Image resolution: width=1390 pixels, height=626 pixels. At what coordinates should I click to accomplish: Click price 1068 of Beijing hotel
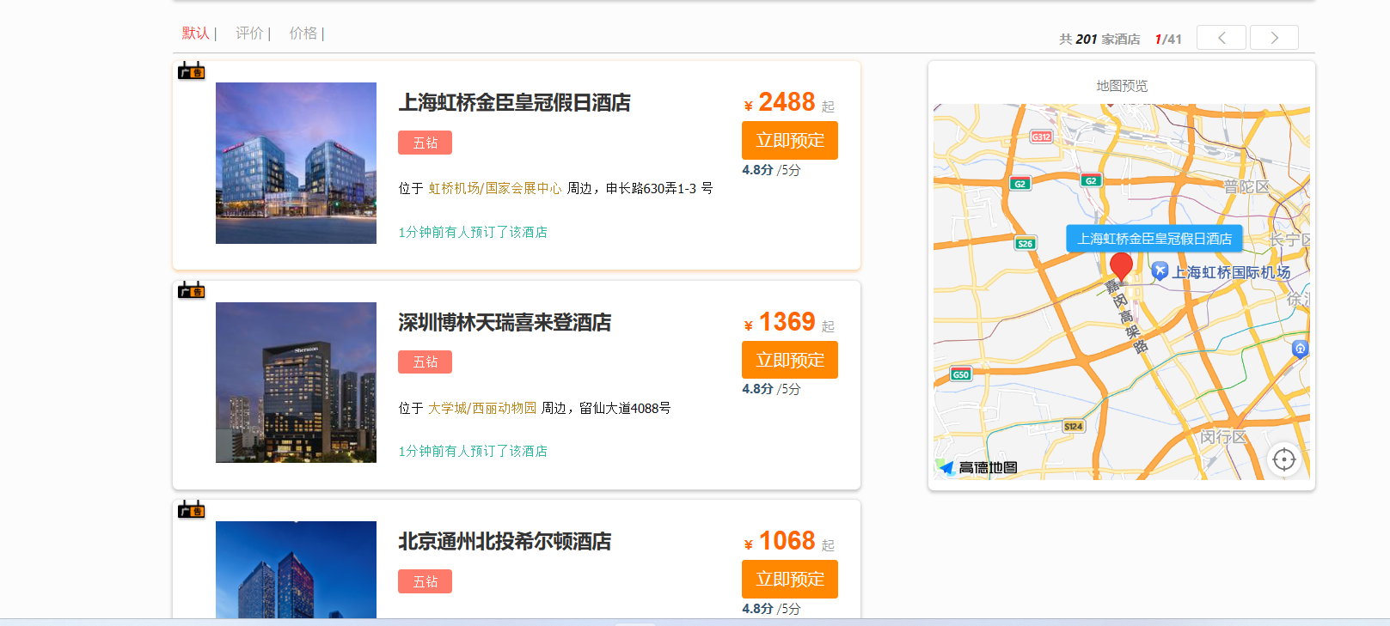pyautogui.click(x=787, y=541)
